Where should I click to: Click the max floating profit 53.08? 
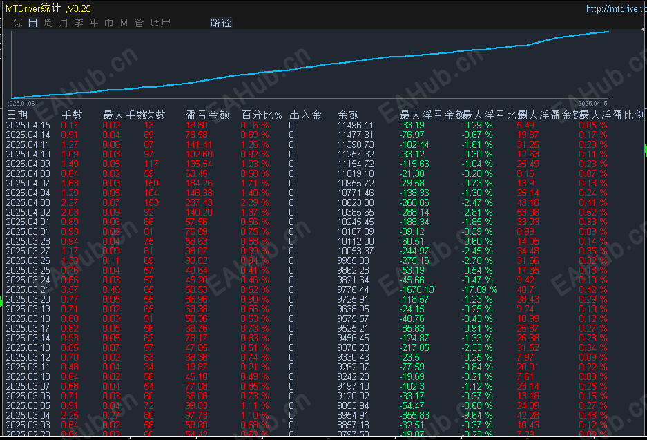click(x=528, y=212)
